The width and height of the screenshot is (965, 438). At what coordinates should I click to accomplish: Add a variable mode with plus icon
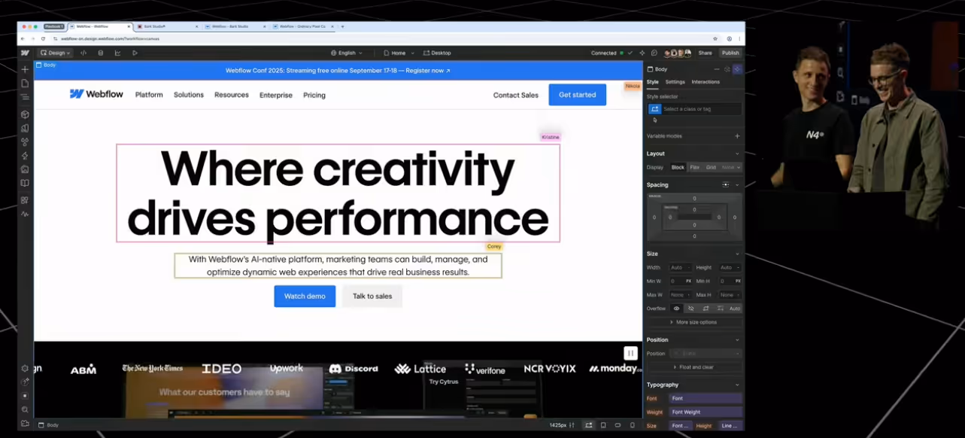[x=737, y=136]
